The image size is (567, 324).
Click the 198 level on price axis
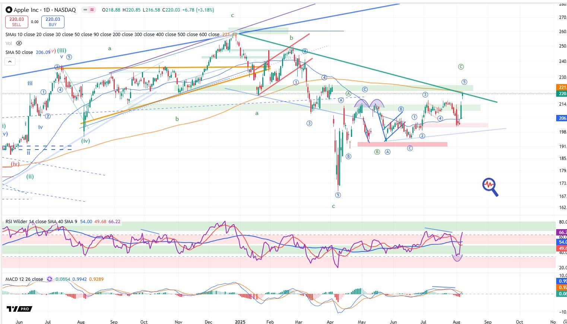point(563,132)
